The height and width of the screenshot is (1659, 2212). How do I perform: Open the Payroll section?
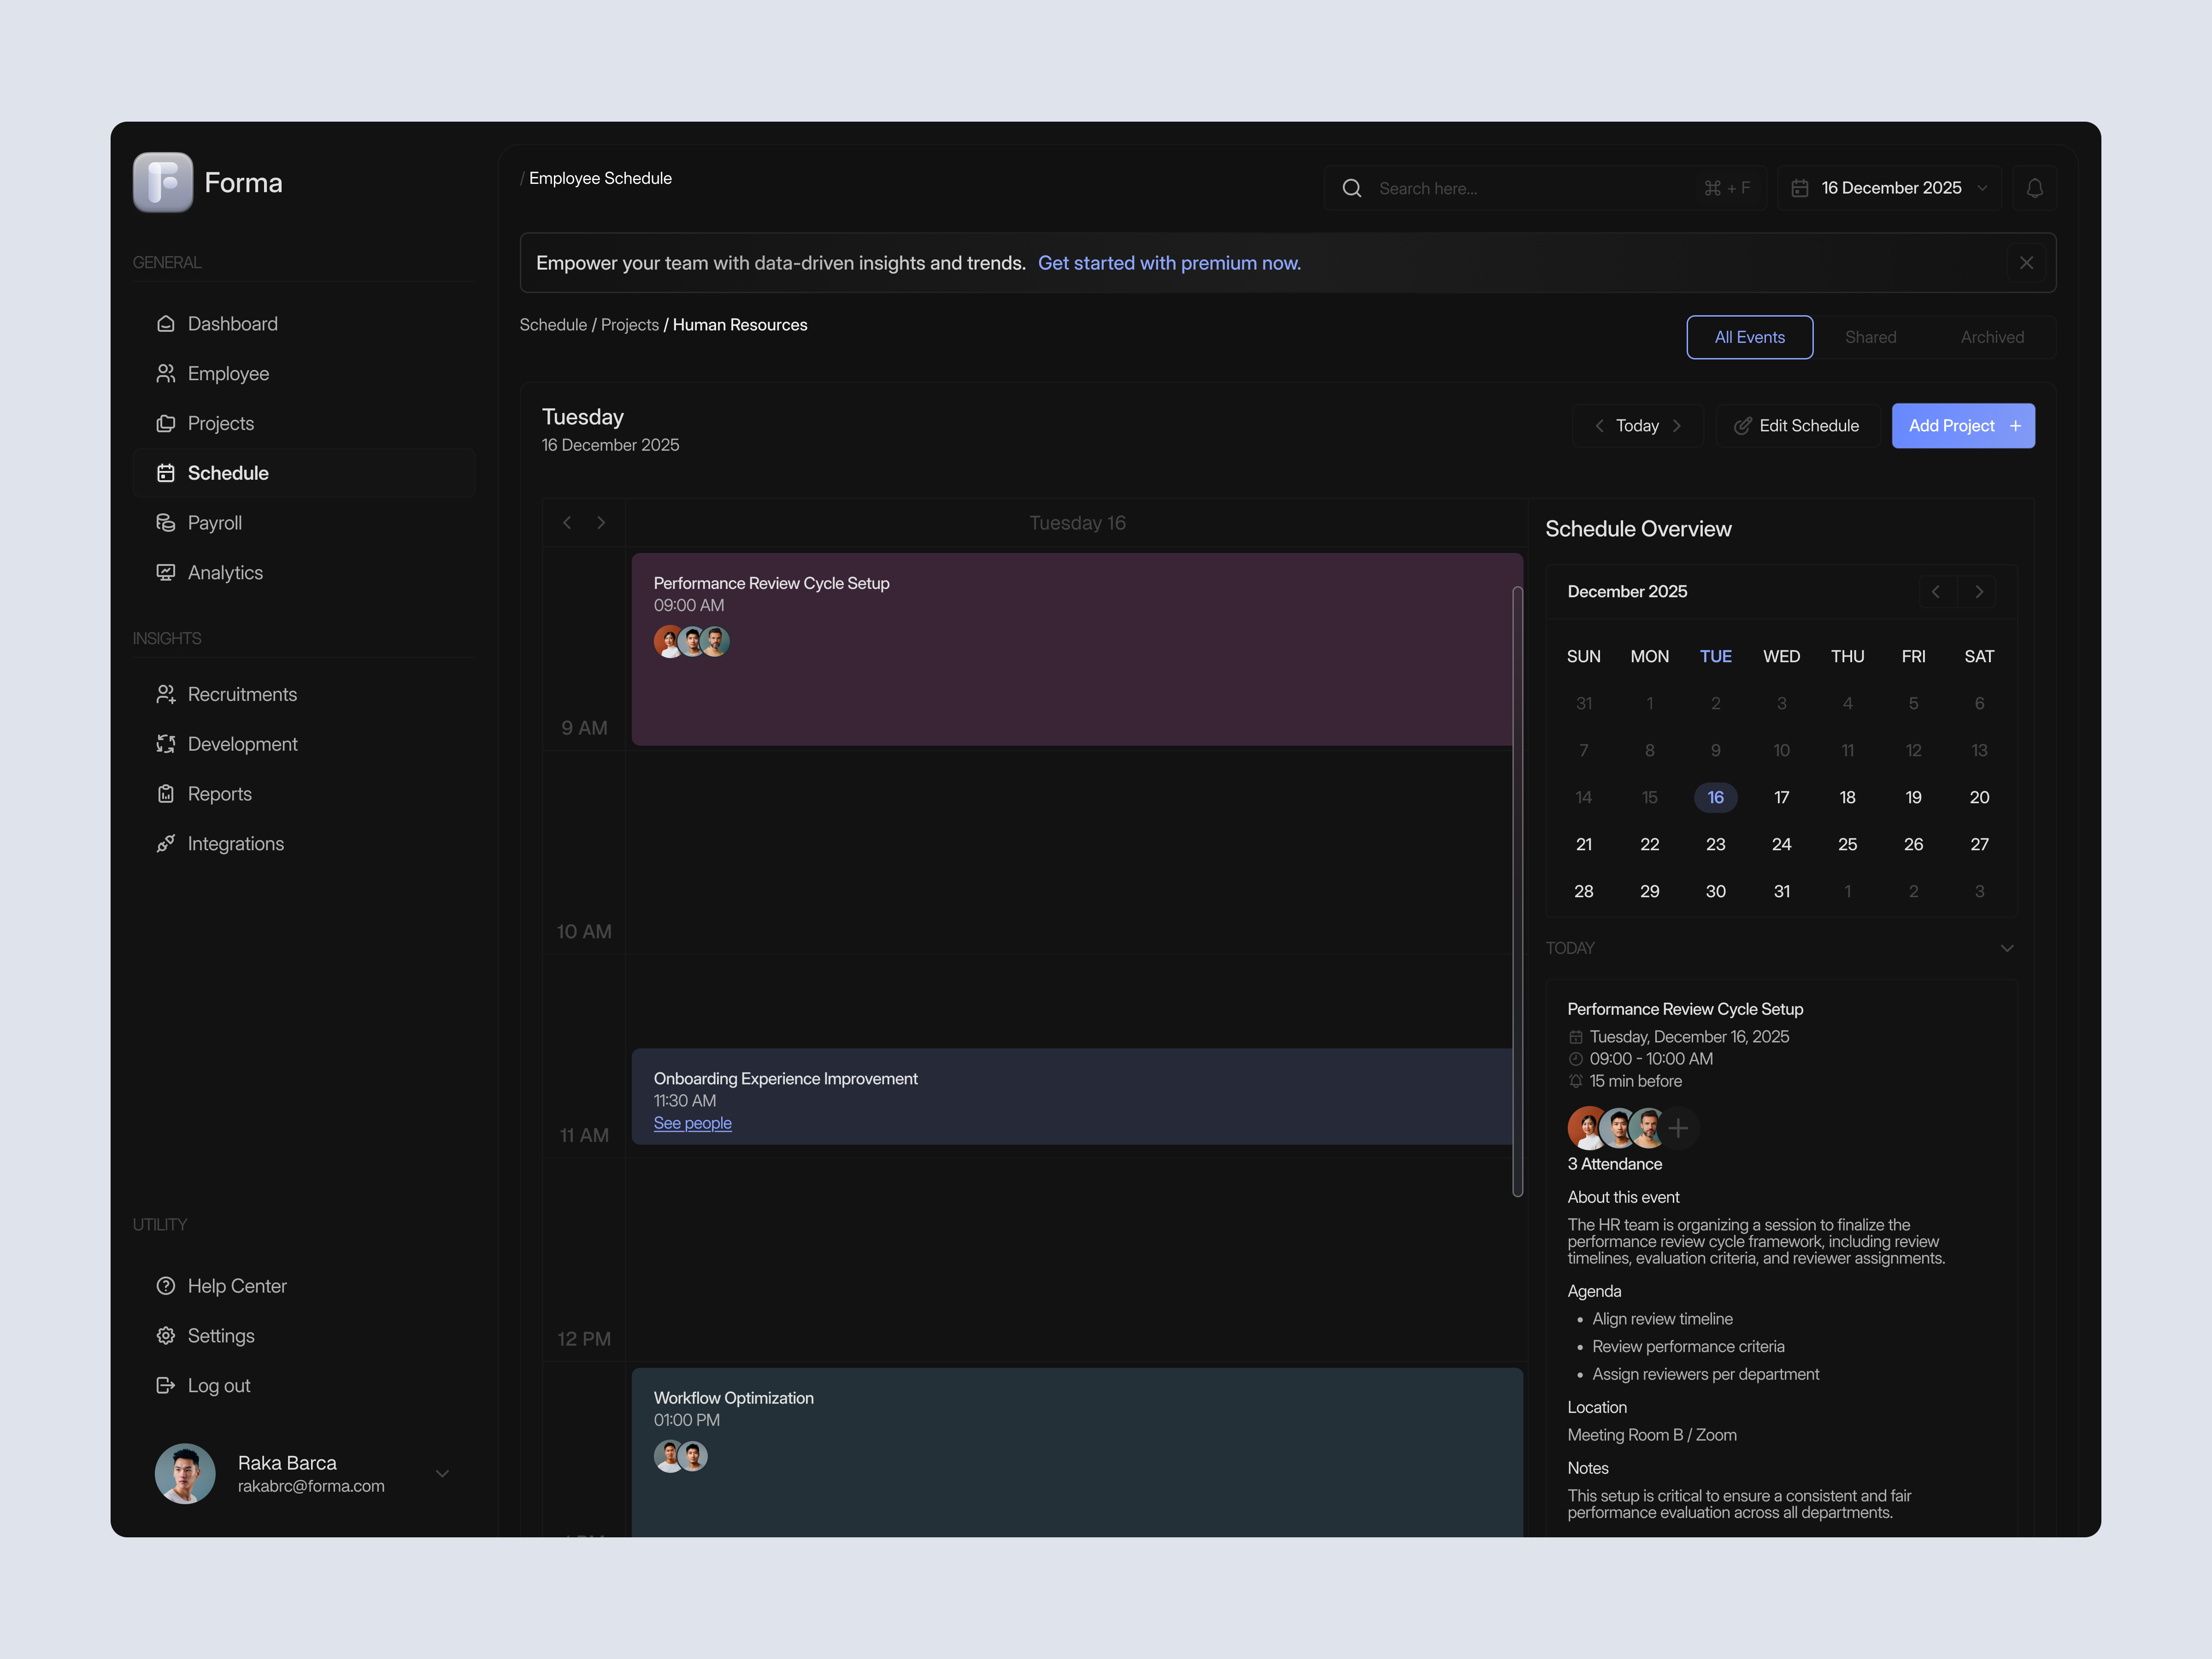215,522
